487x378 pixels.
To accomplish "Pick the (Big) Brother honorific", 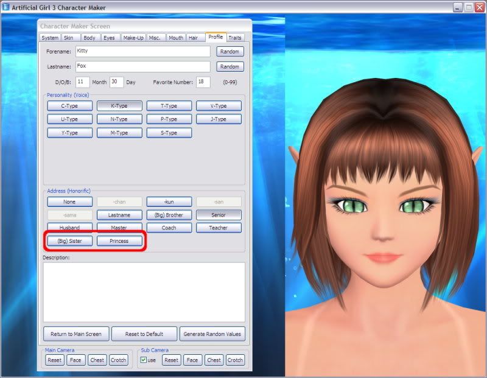I will click(x=169, y=215).
